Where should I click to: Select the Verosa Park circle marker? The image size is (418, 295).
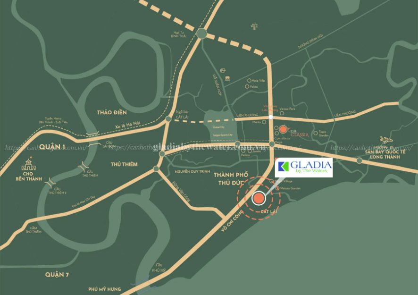[x=282, y=113]
